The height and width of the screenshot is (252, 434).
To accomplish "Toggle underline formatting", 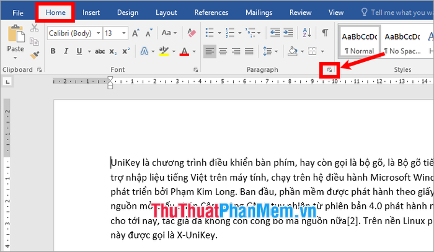I will (79, 51).
